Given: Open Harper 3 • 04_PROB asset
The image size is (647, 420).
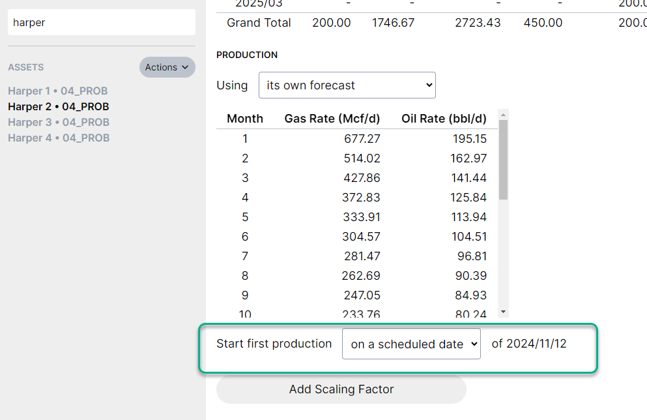Looking at the screenshot, I should pyautogui.click(x=58, y=122).
